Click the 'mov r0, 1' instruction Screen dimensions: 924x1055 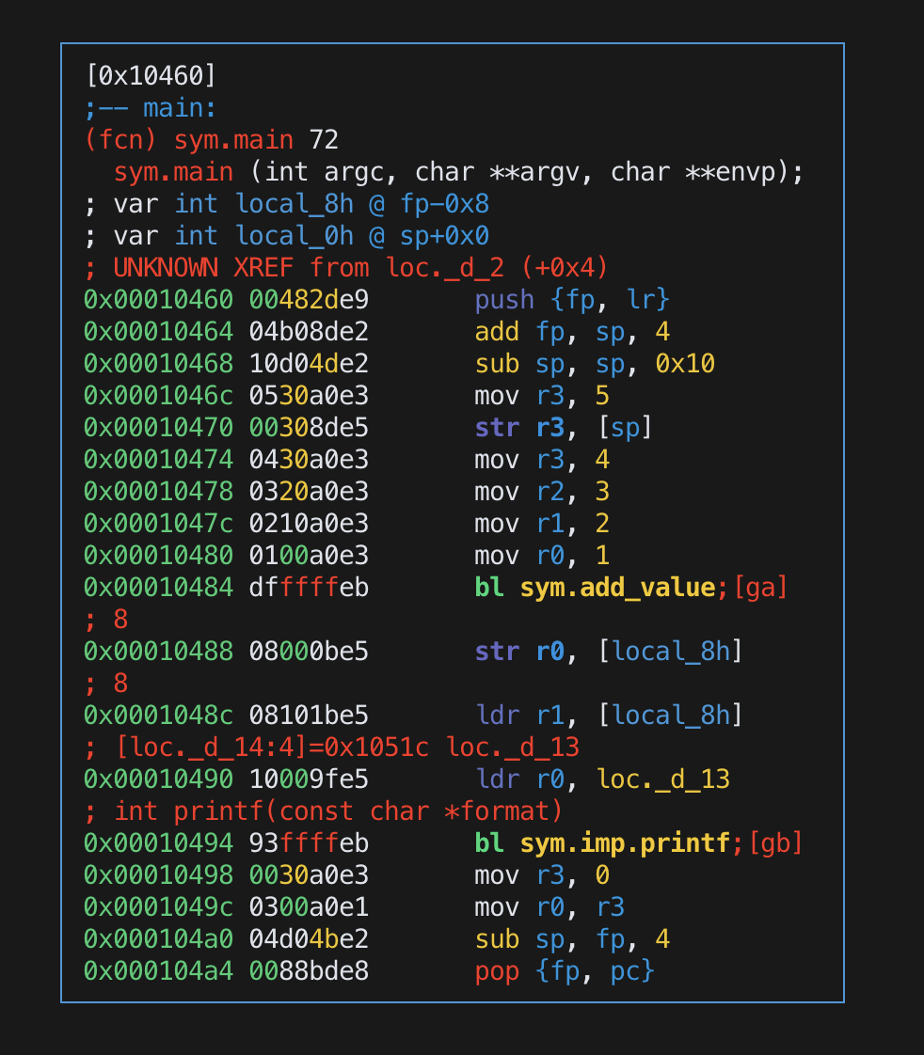[x=542, y=556]
